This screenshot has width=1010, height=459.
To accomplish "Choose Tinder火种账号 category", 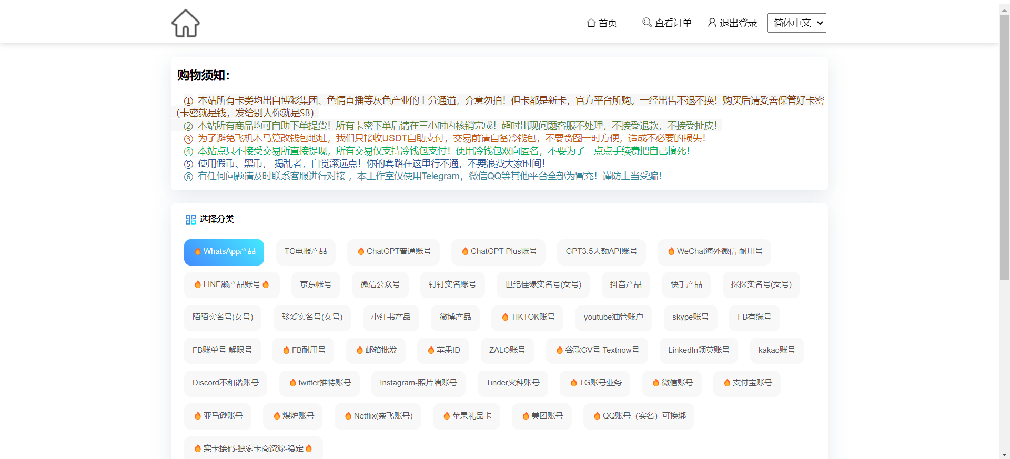I will (x=513, y=383).
